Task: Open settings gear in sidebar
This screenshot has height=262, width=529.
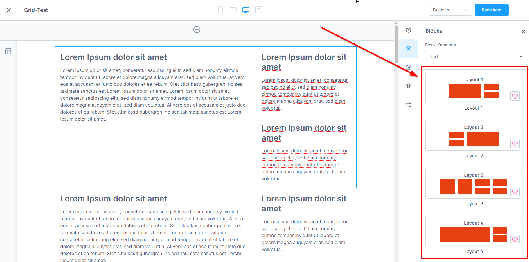Action: pos(409,30)
